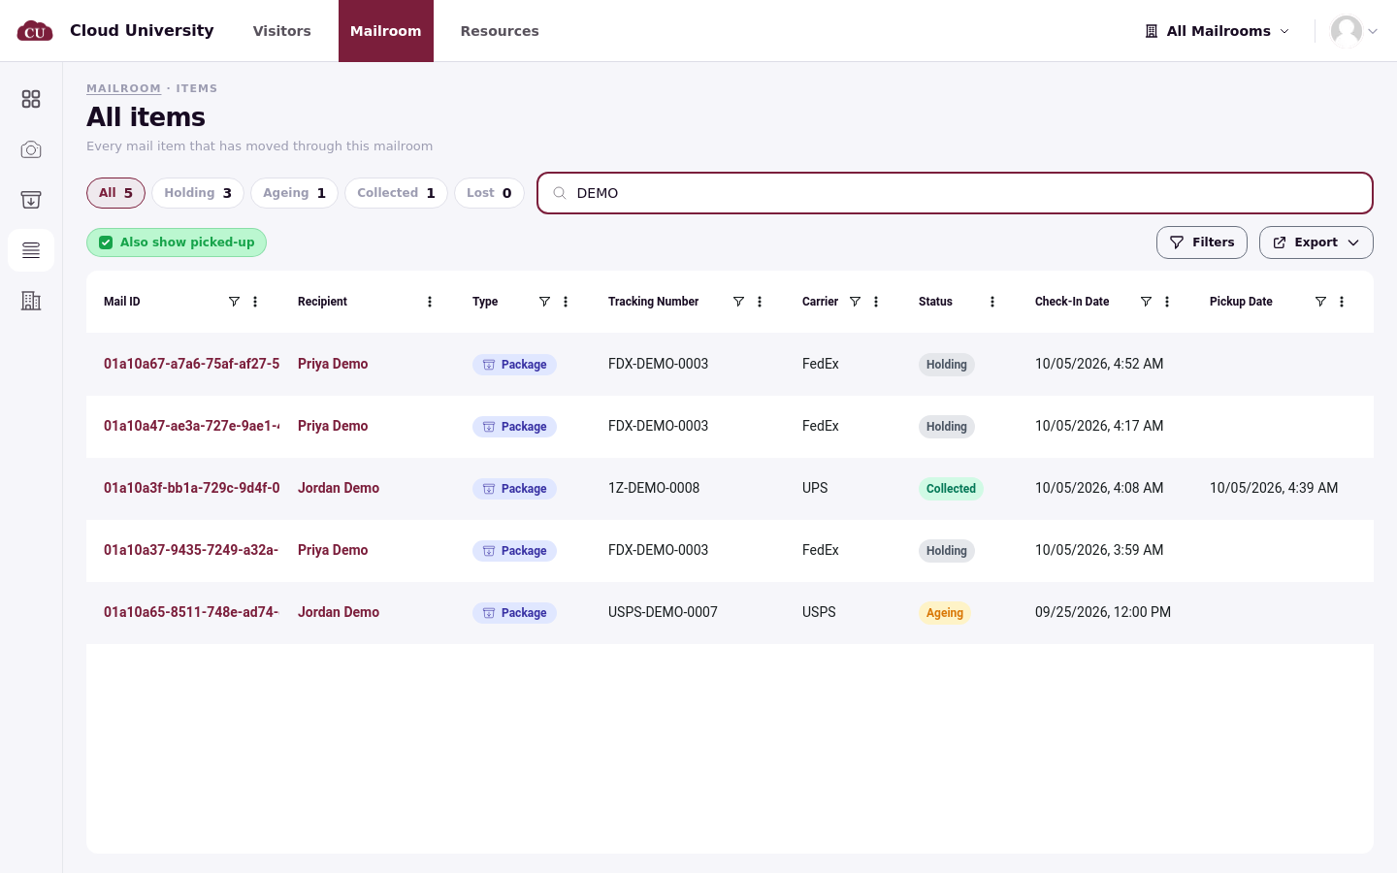Open recipient Jordan Demo on the UPS row
Screen dimensions: 1397x873
pyautogui.click(x=339, y=488)
